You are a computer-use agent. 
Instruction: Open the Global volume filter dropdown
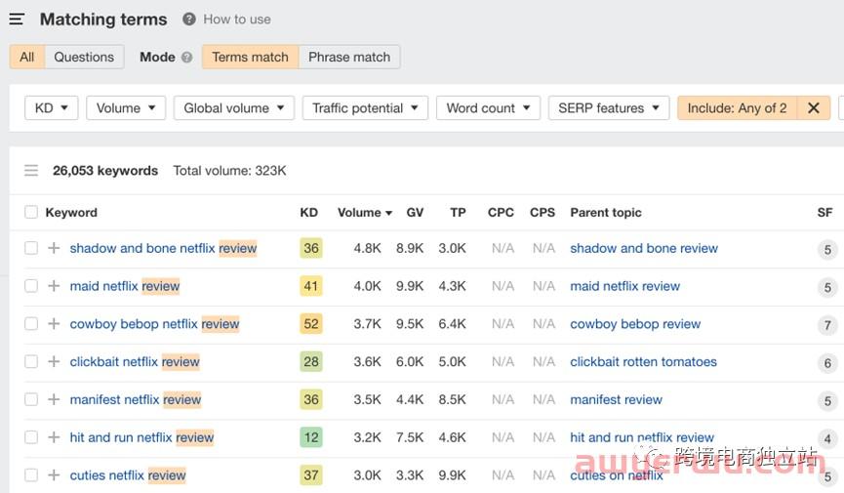coord(233,108)
